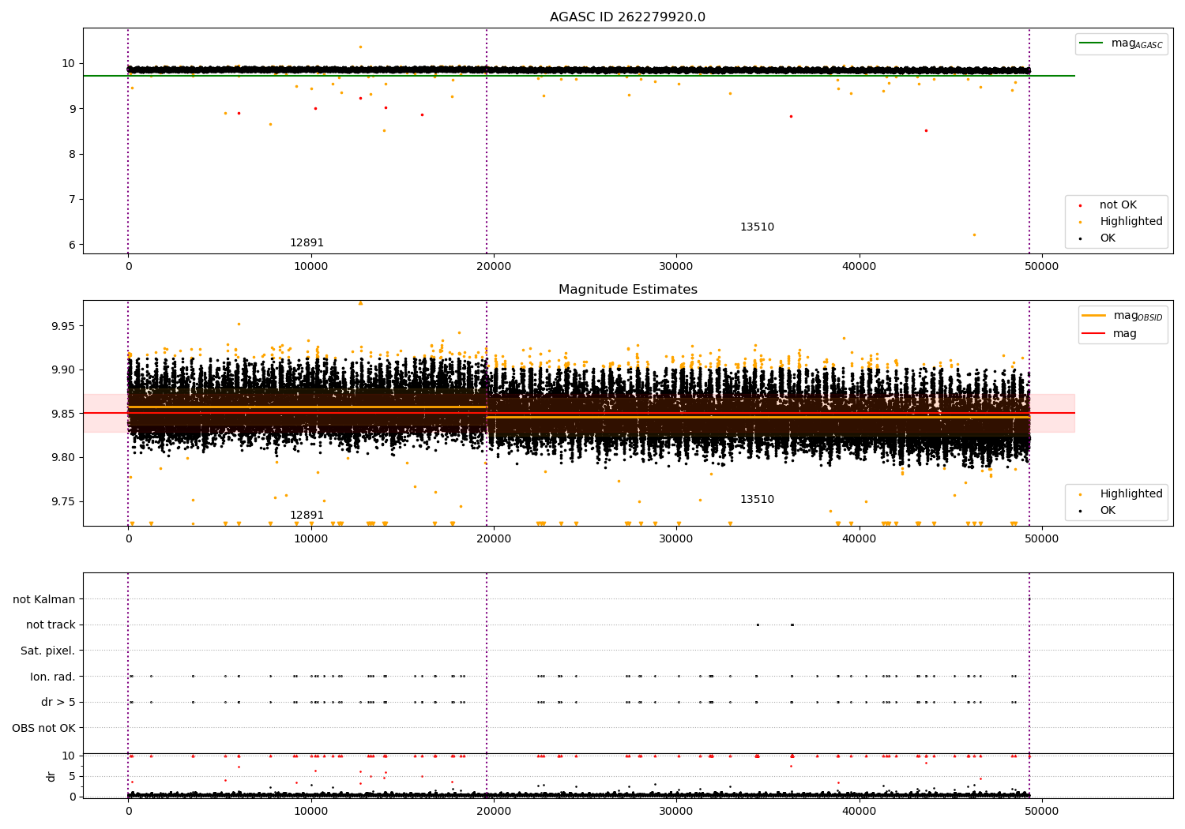The image size is (1185, 829).
Task: Click the "12891" obsid label in top plot
Action: pos(307,243)
